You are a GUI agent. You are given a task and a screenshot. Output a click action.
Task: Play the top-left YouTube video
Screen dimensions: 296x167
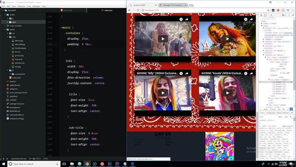[163, 39]
